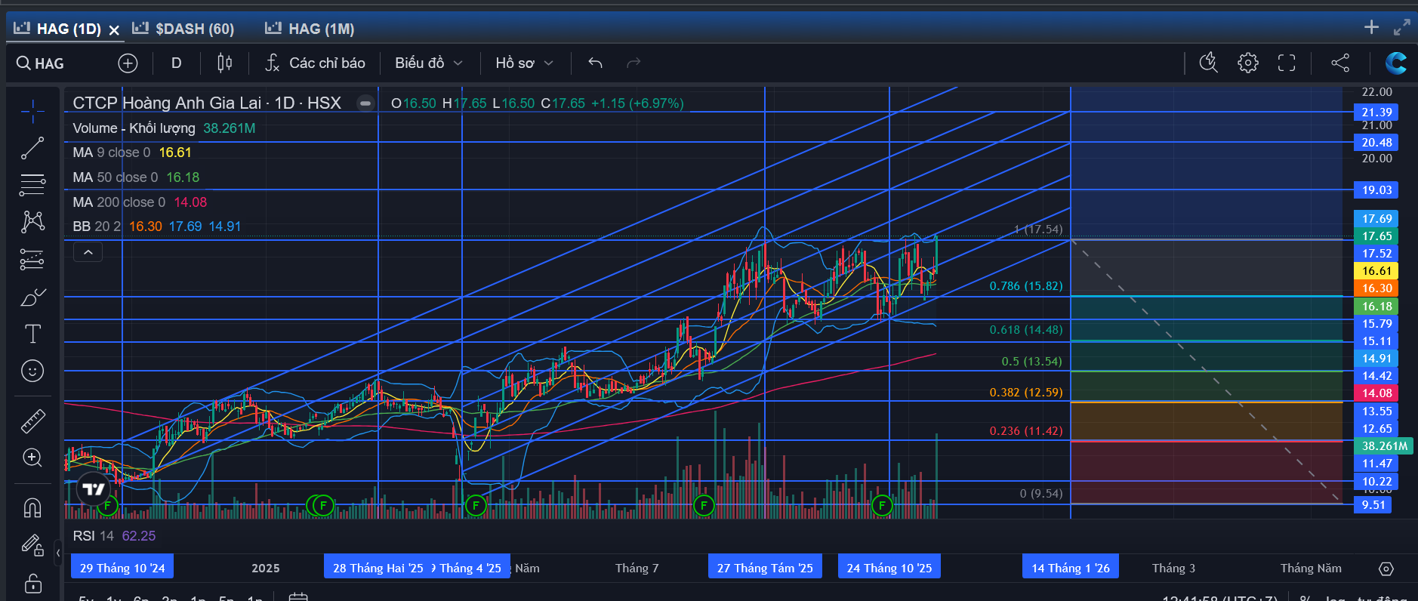
Task: Activate the zoom in tool
Action: [x=32, y=458]
